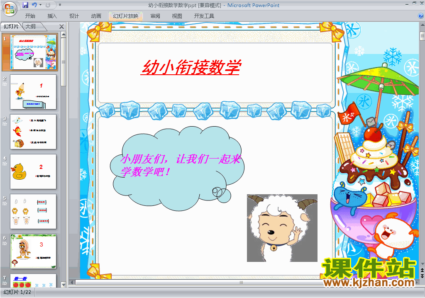Select the 幻灯片放映 ribbon tab
Image resolution: width=425 pixels, height=298 pixels.
(x=126, y=16)
